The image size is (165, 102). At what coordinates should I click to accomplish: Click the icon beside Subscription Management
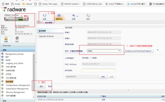click(2, 88)
